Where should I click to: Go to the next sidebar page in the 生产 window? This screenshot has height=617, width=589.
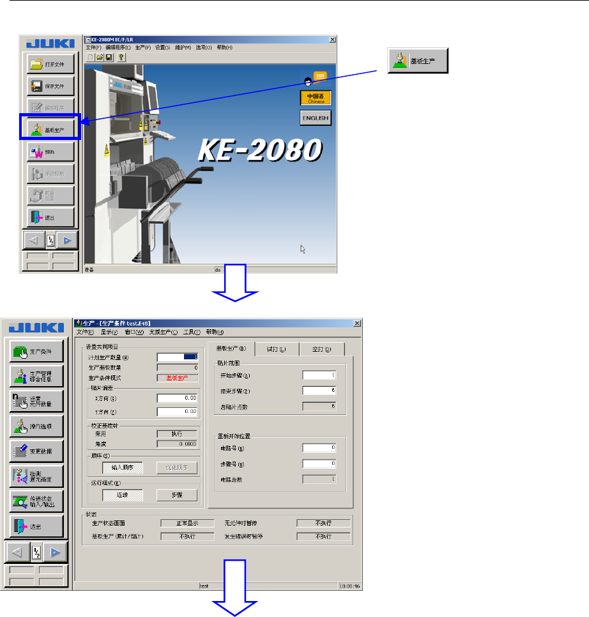55,552
